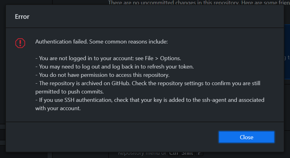Viewport: 290px width, 158px height.
Task: Click the dimmed left sidebar behind the dialog
Action: tap(2, 73)
